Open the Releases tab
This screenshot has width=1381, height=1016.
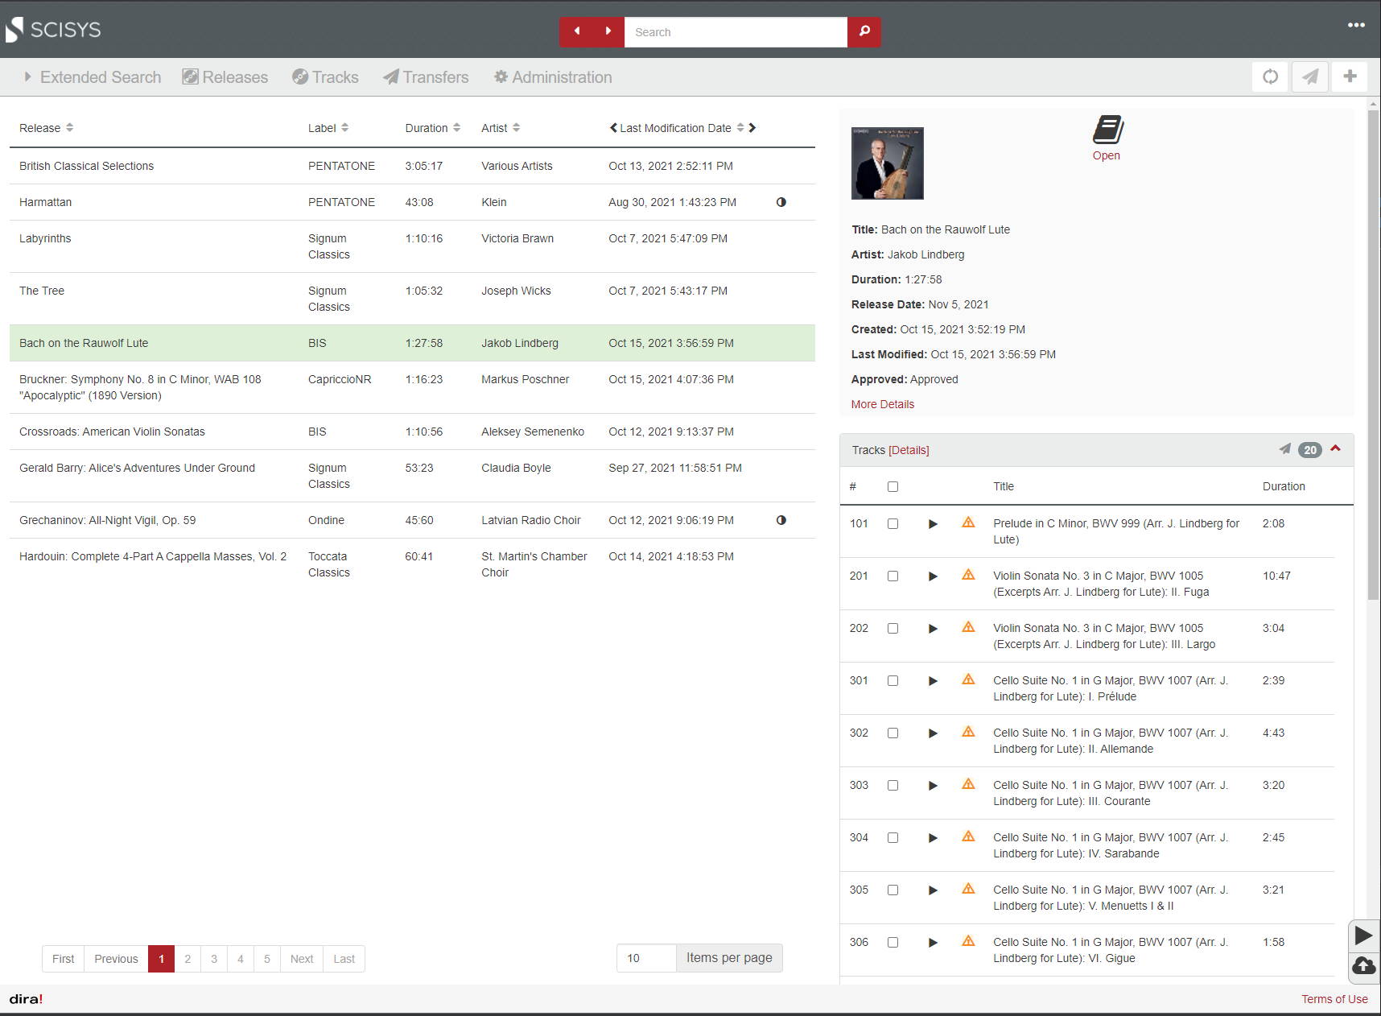point(225,77)
